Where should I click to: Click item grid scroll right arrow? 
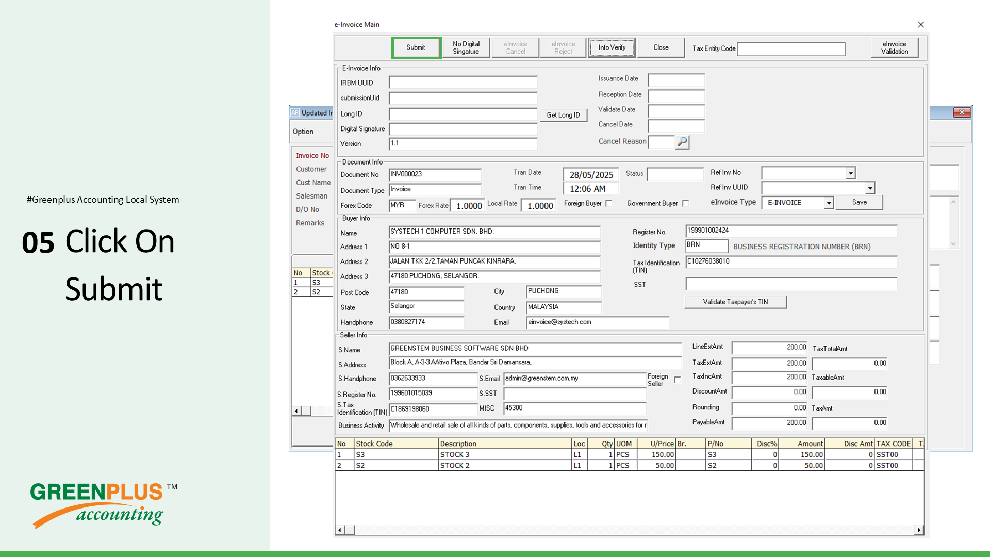(x=919, y=530)
